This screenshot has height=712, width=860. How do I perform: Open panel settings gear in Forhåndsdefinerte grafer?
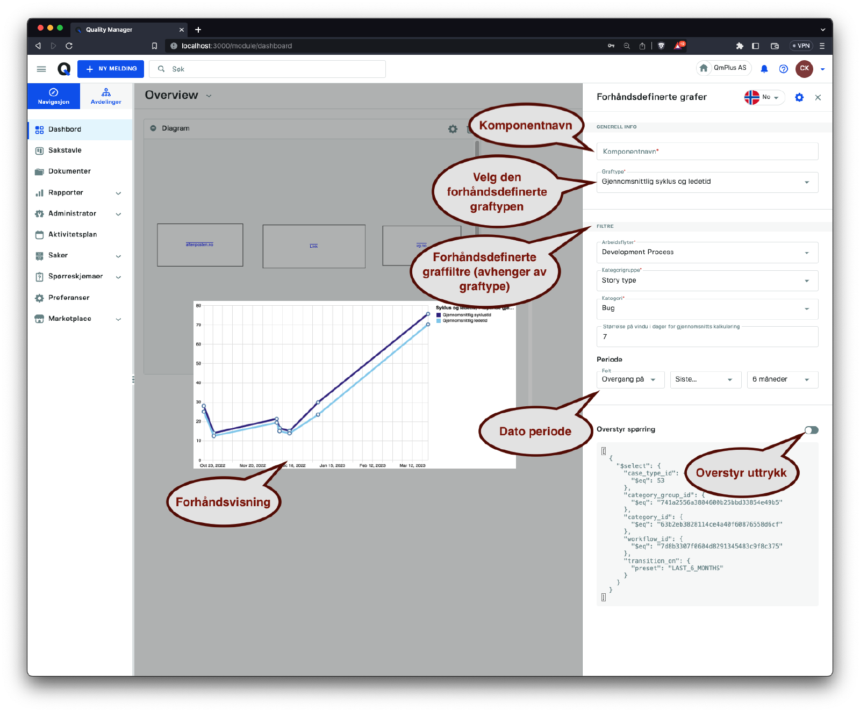pos(799,97)
